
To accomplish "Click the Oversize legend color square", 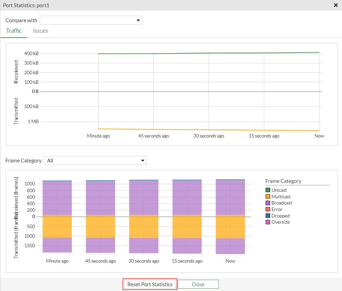I will point(268,222).
